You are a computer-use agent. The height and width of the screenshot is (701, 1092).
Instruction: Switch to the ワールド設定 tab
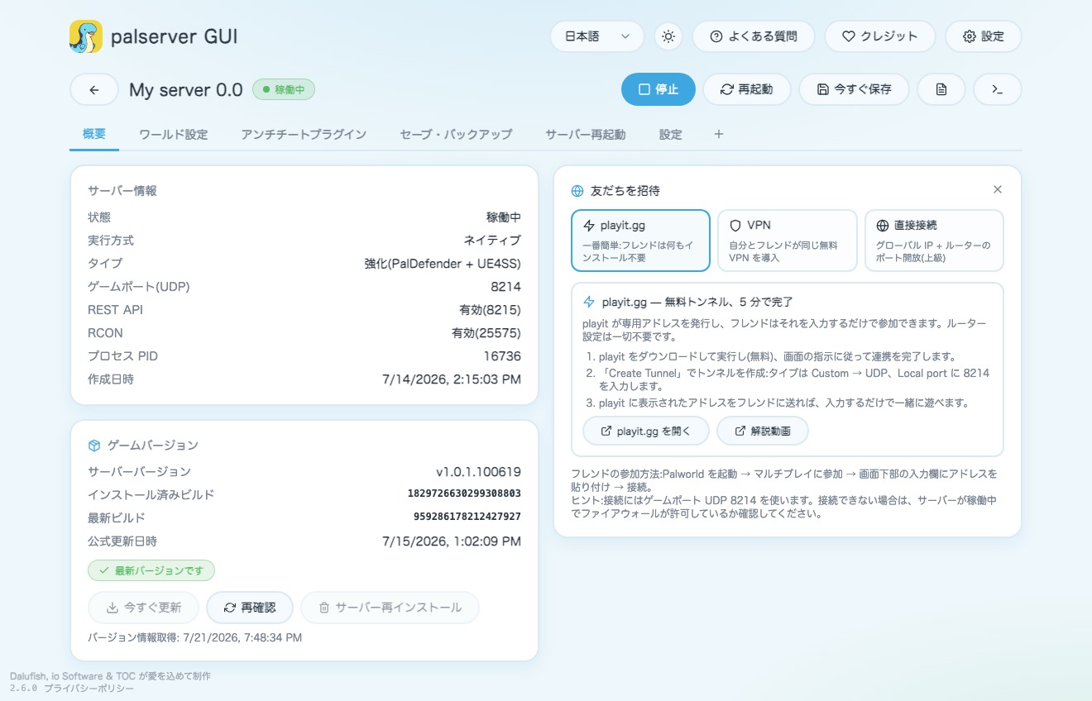[x=174, y=134]
